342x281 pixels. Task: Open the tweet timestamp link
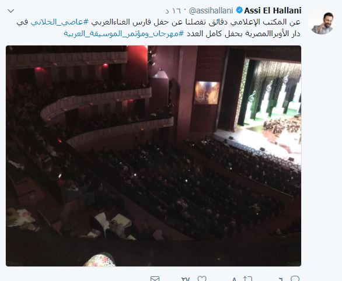[x=173, y=10]
